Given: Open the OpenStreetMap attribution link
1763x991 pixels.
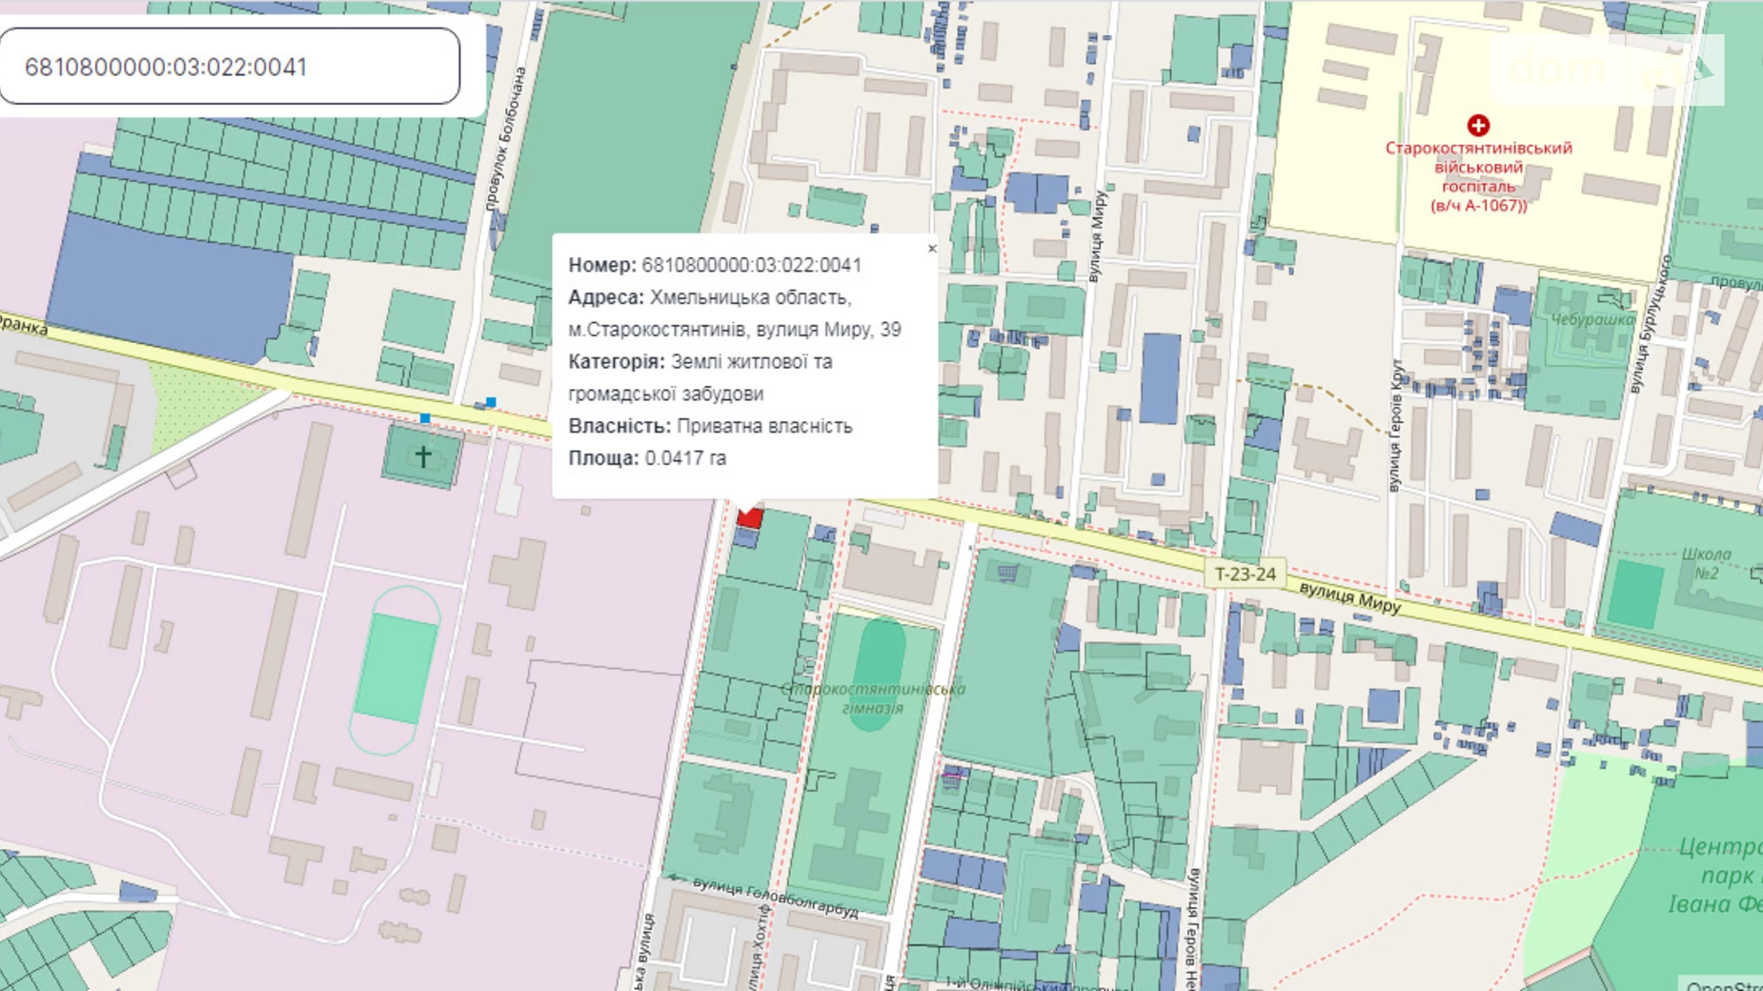Looking at the screenshot, I should (1723, 984).
